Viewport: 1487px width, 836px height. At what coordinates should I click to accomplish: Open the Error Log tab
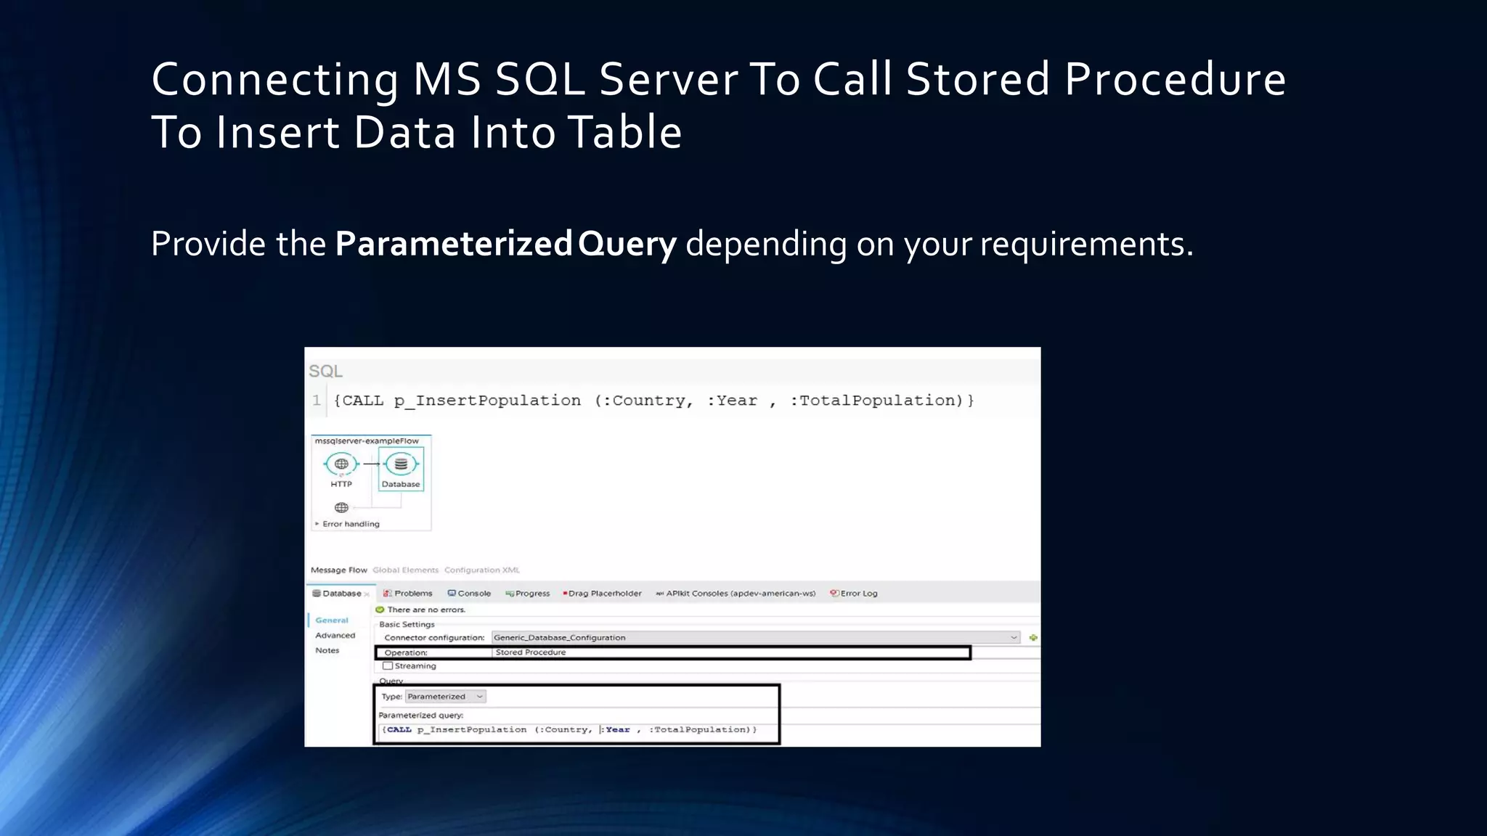point(854,593)
